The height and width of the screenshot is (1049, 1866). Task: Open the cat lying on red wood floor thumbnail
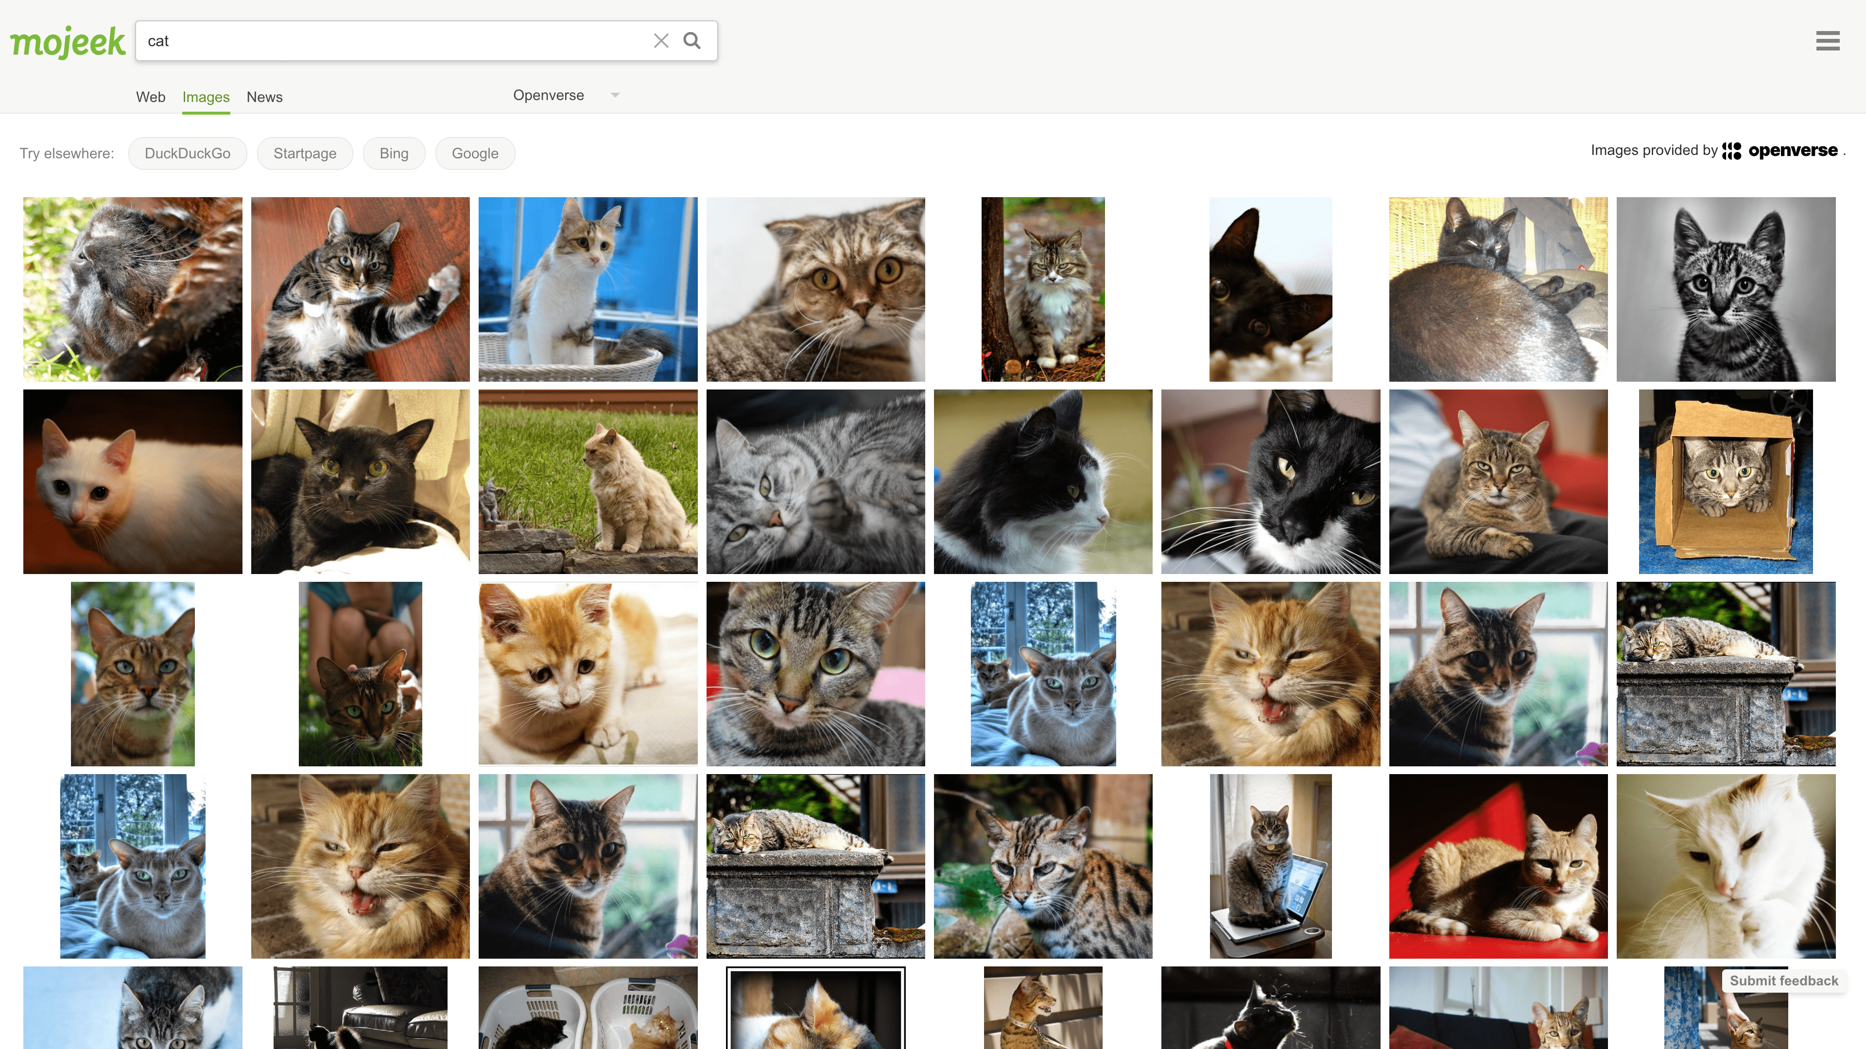(x=360, y=289)
